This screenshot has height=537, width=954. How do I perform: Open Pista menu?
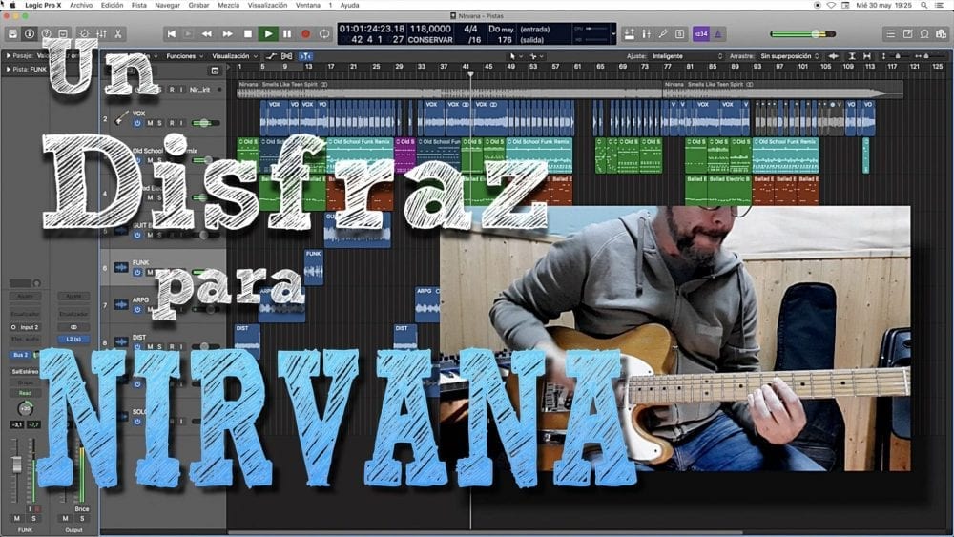(x=138, y=5)
